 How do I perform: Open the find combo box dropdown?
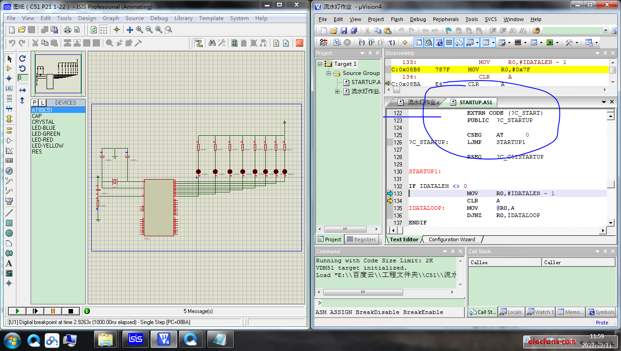click(605, 31)
